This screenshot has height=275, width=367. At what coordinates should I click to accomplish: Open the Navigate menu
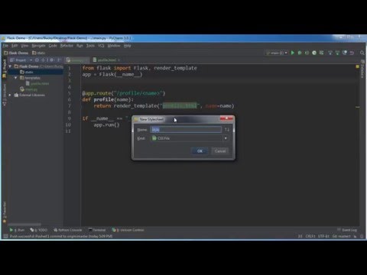(38, 46)
